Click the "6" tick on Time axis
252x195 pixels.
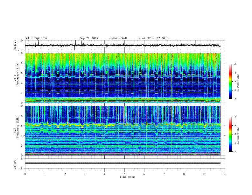[x=144, y=174]
